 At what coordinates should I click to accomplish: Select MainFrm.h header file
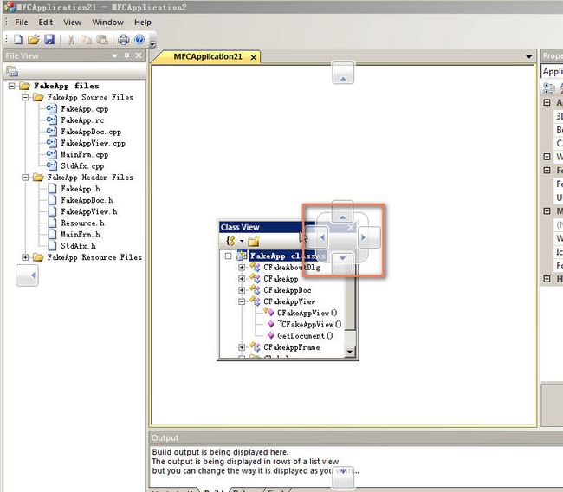[81, 235]
